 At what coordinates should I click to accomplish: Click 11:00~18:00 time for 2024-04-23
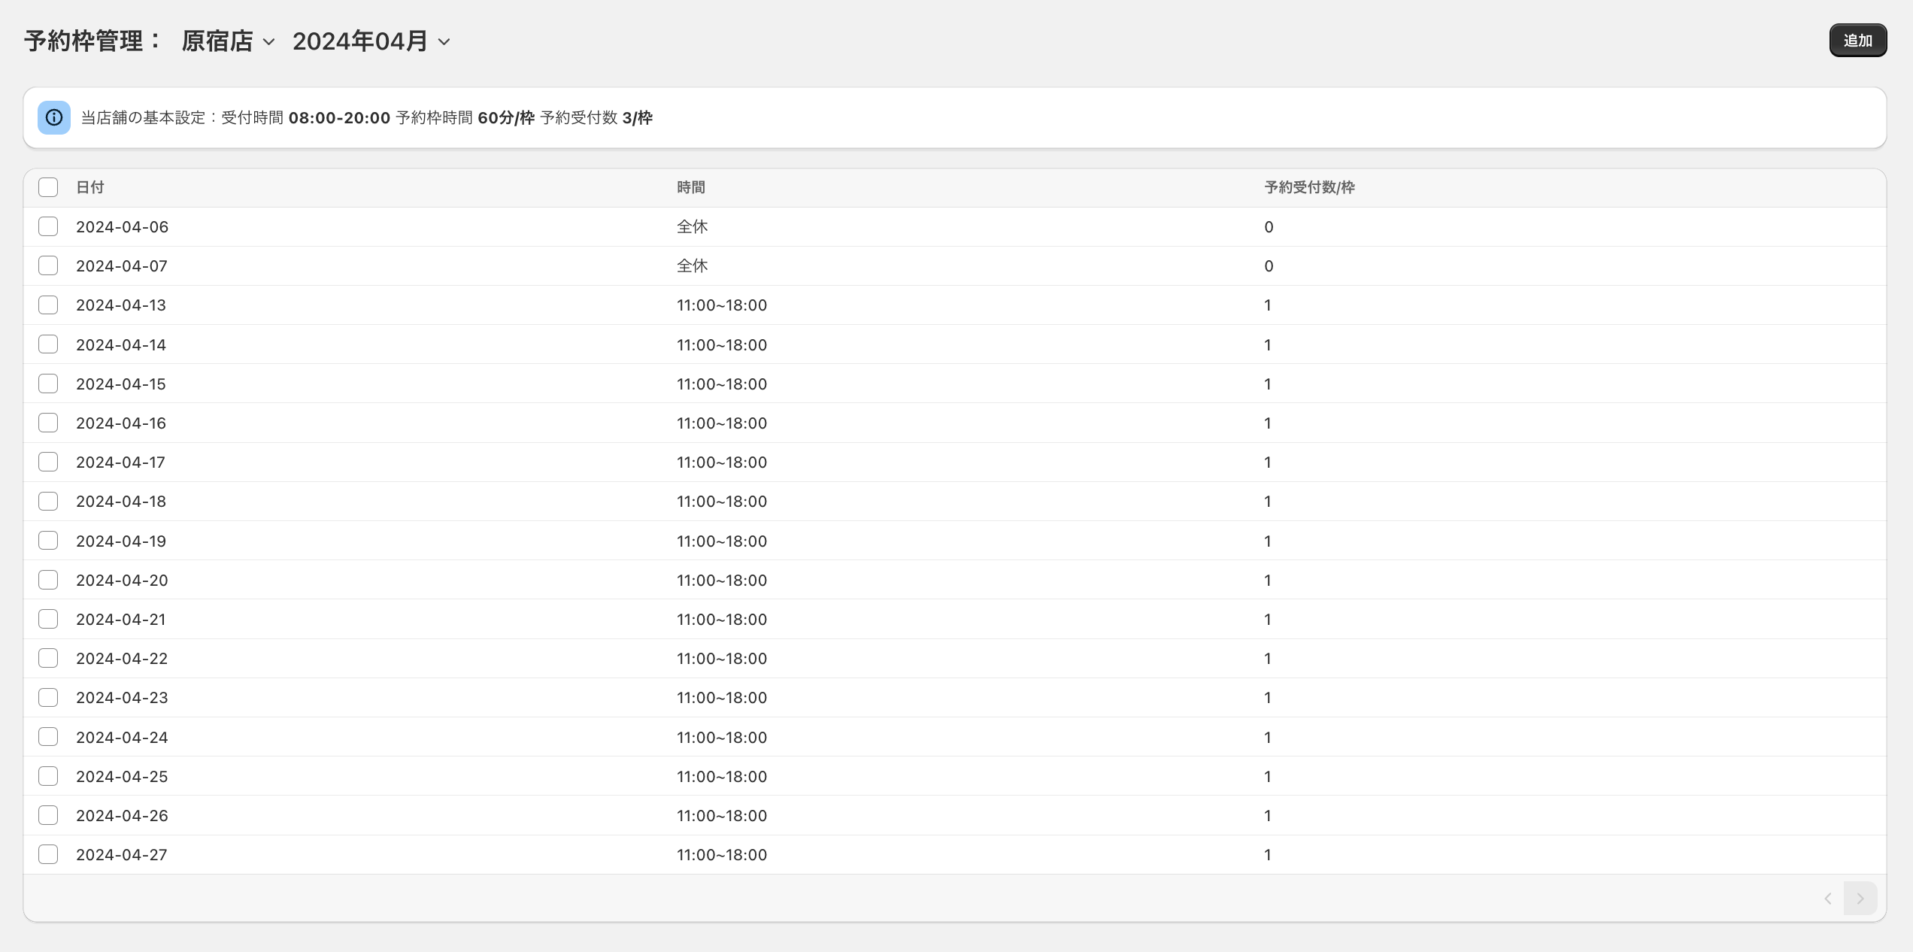[721, 697]
